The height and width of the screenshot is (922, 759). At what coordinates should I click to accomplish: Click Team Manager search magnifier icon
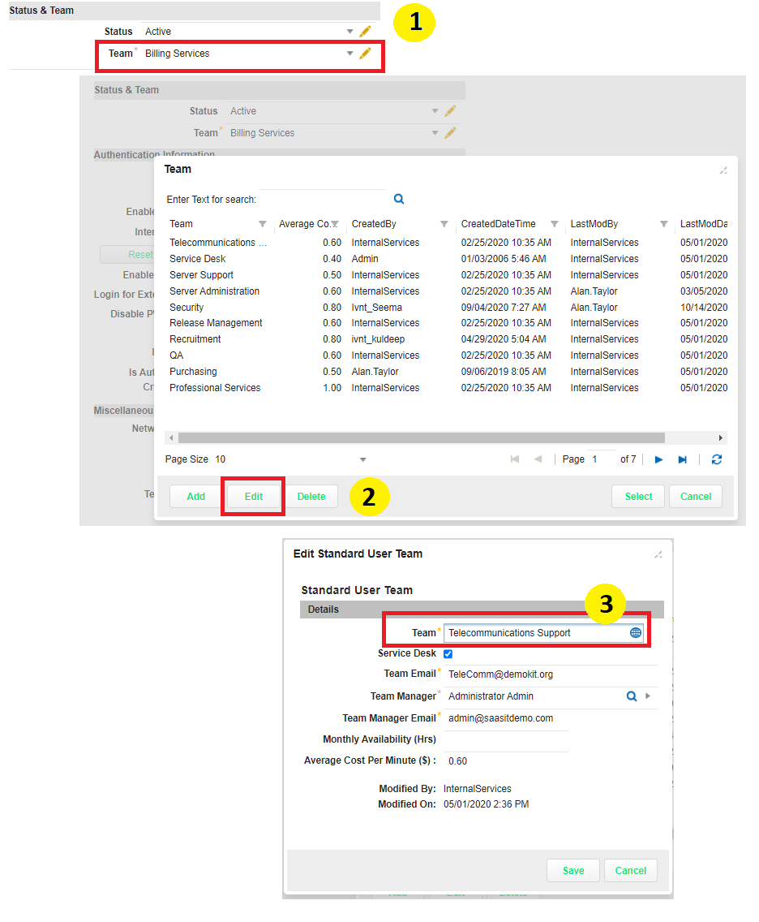pyautogui.click(x=631, y=696)
